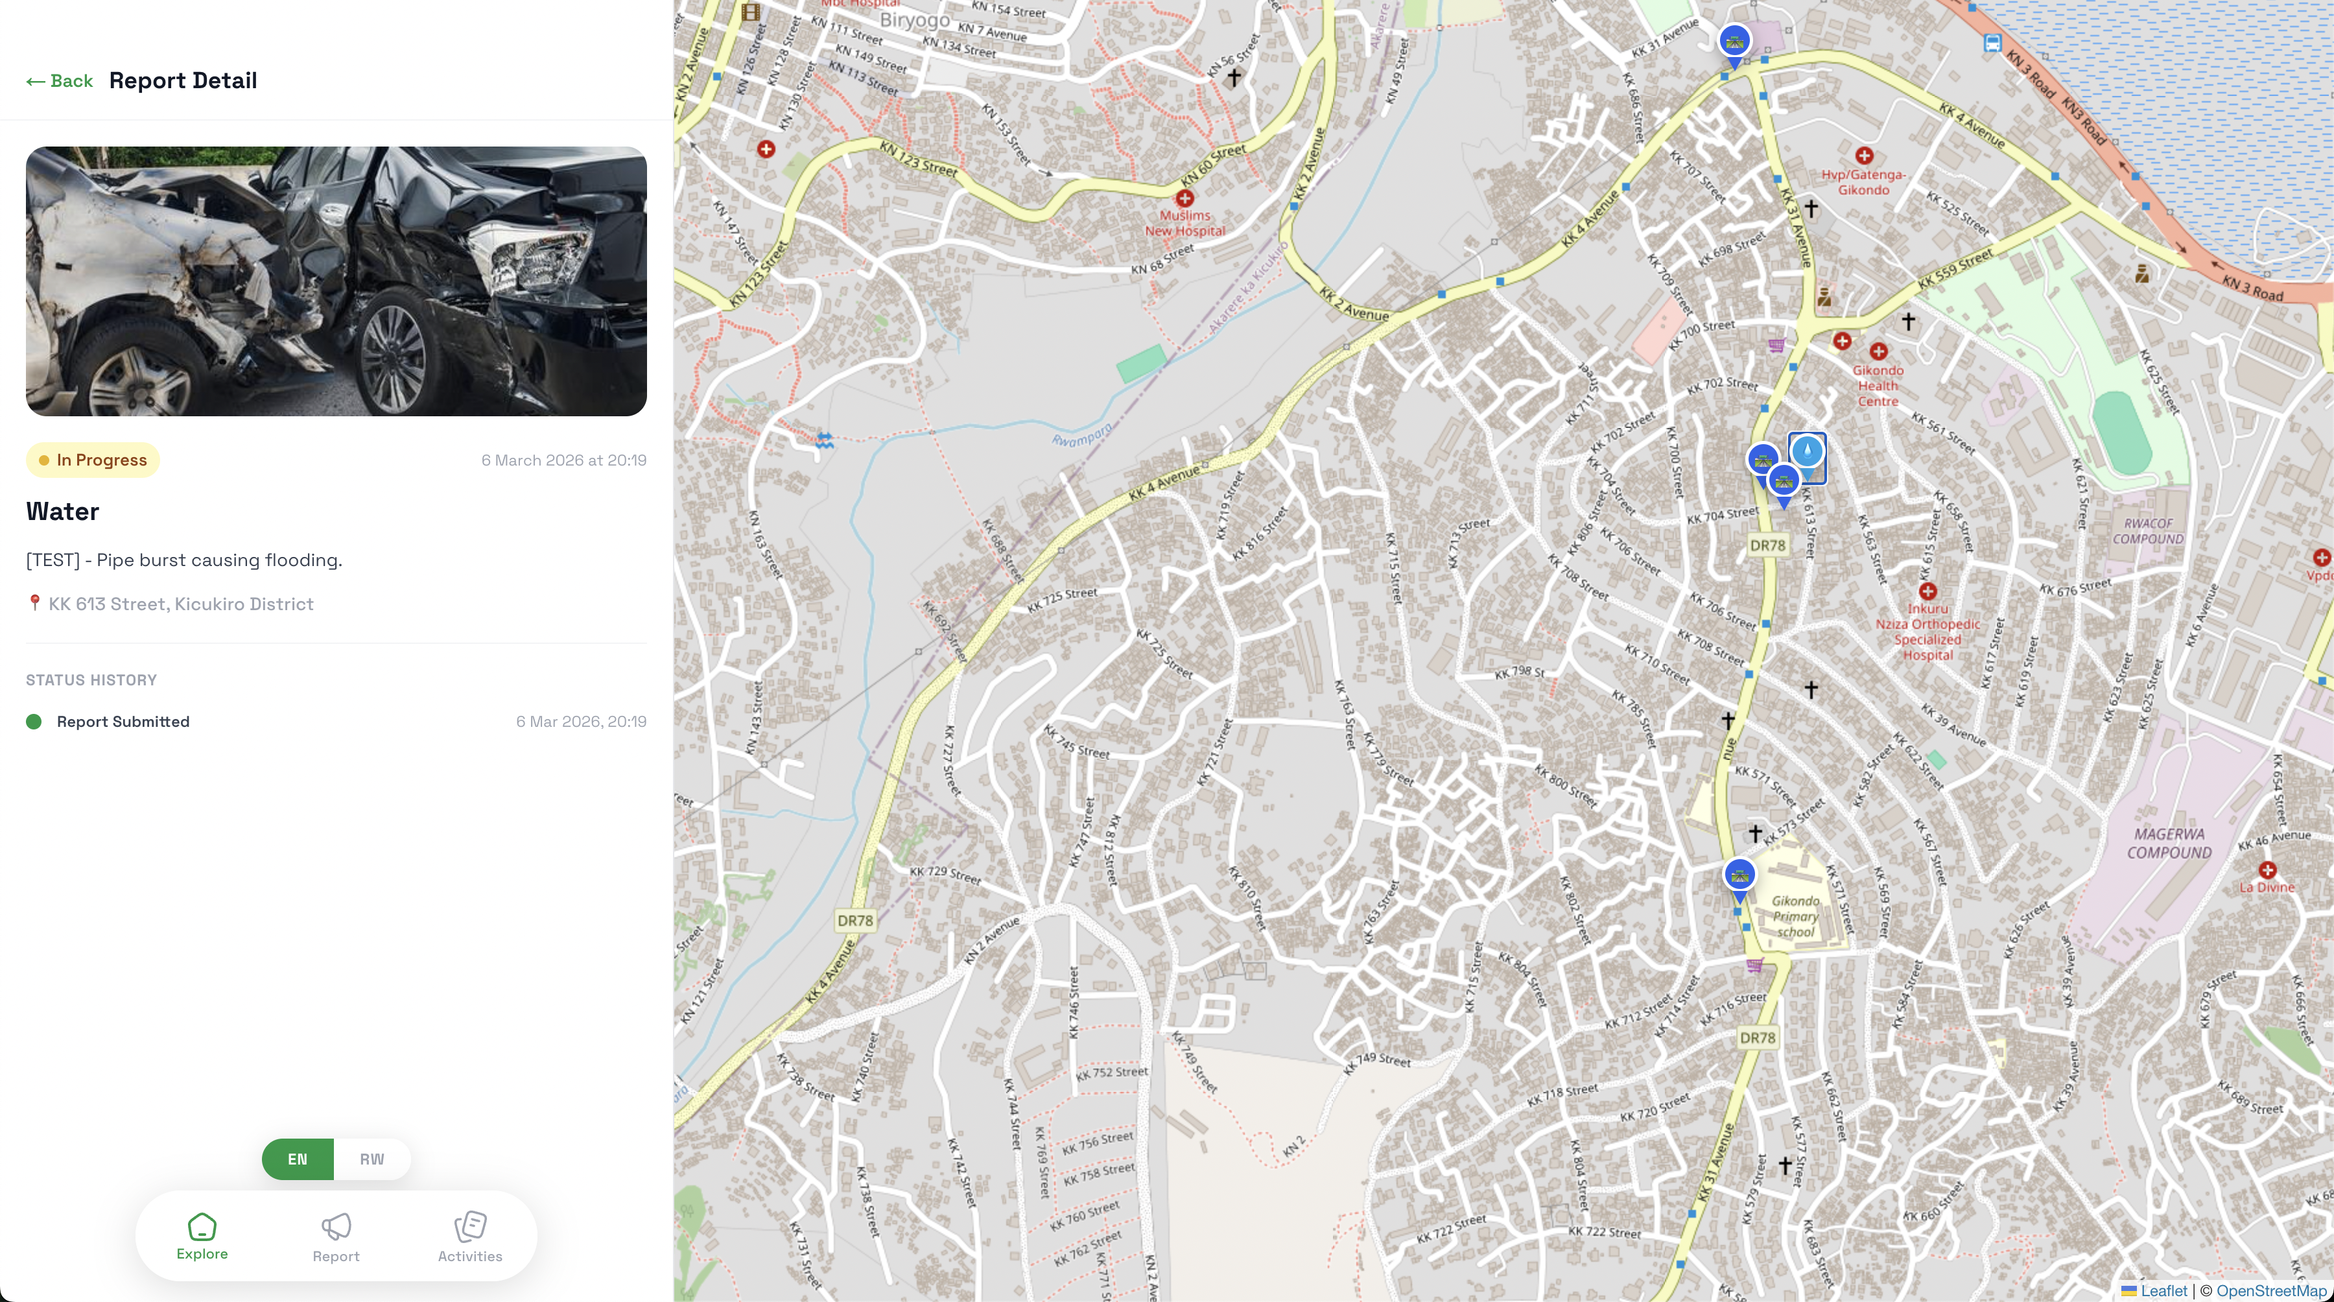Click the Report Detail heading
This screenshot has height=1302, width=2334.
pyautogui.click(x=183, y=80)
